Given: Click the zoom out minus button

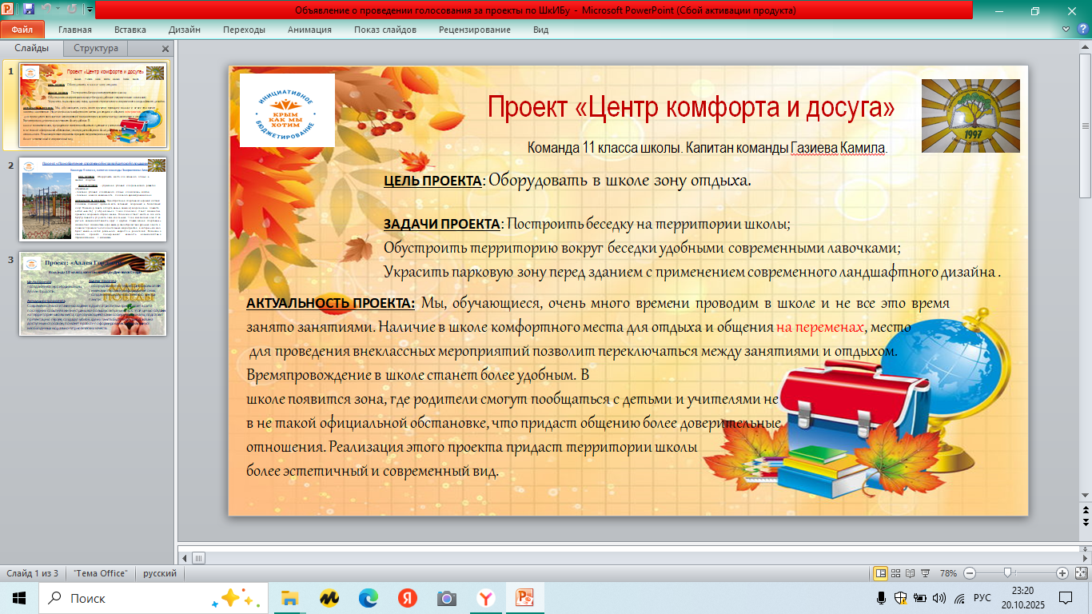Looking at the screenshot, I should (x=970, y=573).
